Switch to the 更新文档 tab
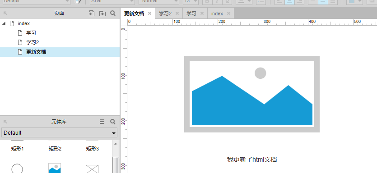This screenshot has height=173, width=377. tap(134, 14)
